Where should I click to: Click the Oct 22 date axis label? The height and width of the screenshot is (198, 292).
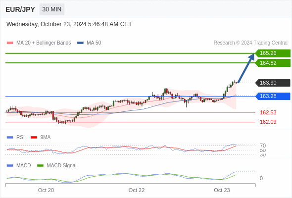pyautogui.click(x=137, y=190)
